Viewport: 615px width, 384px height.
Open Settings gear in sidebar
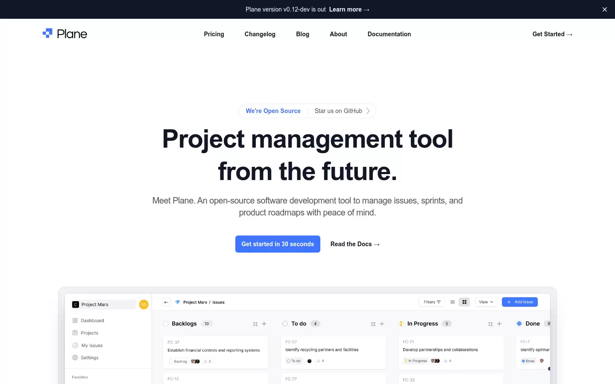(x=75, y=358)
